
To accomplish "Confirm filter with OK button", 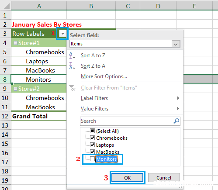I will (x=128, y=178).
